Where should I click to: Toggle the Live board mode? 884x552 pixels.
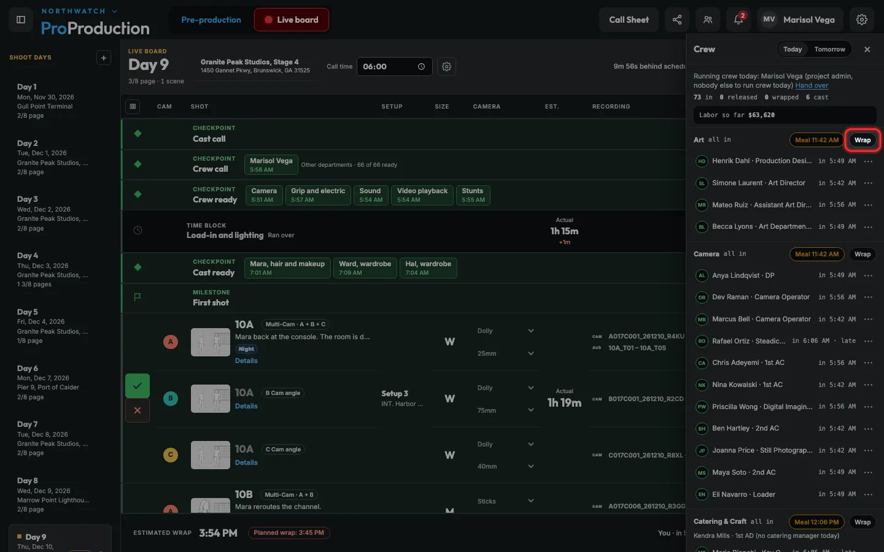pyautogui.click(x=292, y=20)
